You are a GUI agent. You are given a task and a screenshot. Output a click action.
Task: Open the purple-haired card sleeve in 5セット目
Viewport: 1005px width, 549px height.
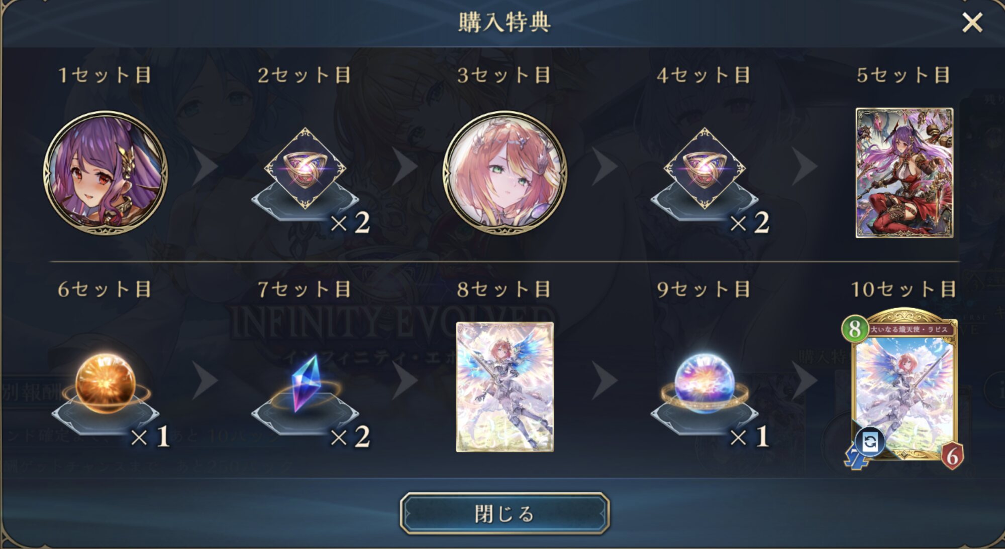tap(904, 173)
